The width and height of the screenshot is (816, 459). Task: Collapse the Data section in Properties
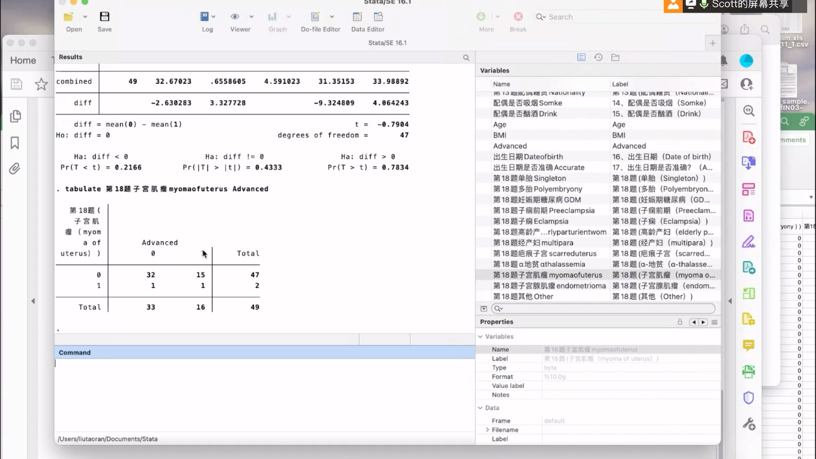click(481, 408)
